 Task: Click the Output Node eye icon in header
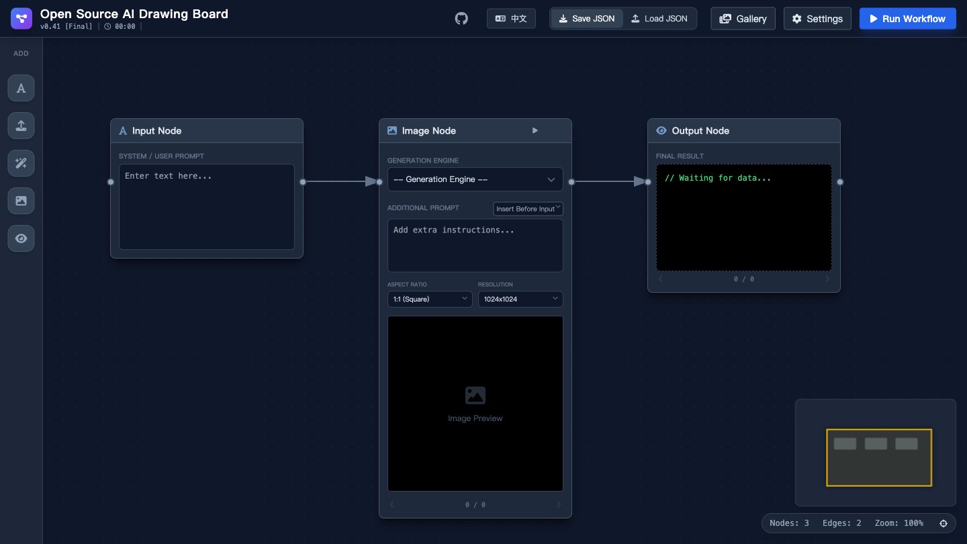coord(661,131)
